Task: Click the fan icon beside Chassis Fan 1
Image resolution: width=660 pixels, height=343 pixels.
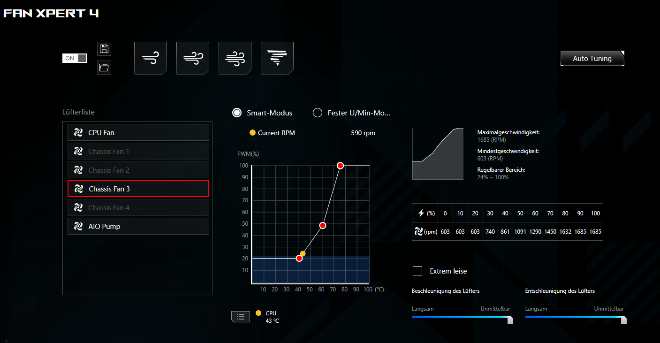Action: pos(78,152)
